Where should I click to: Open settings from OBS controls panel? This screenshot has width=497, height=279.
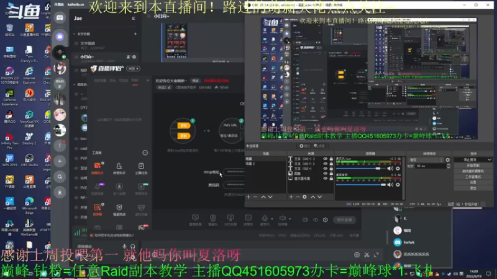[x=473, y=182]
